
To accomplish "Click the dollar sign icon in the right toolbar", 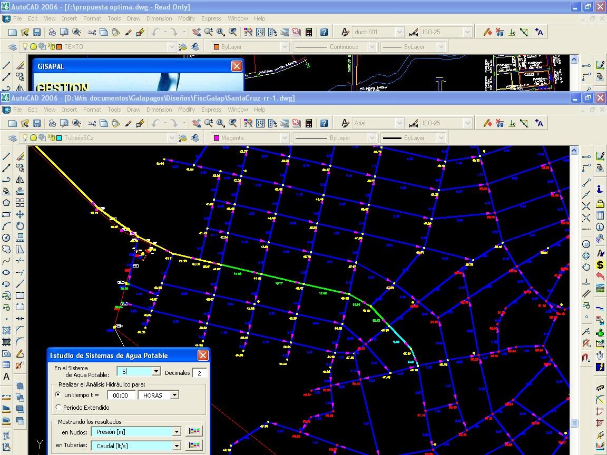I will [x=600, y=265].
